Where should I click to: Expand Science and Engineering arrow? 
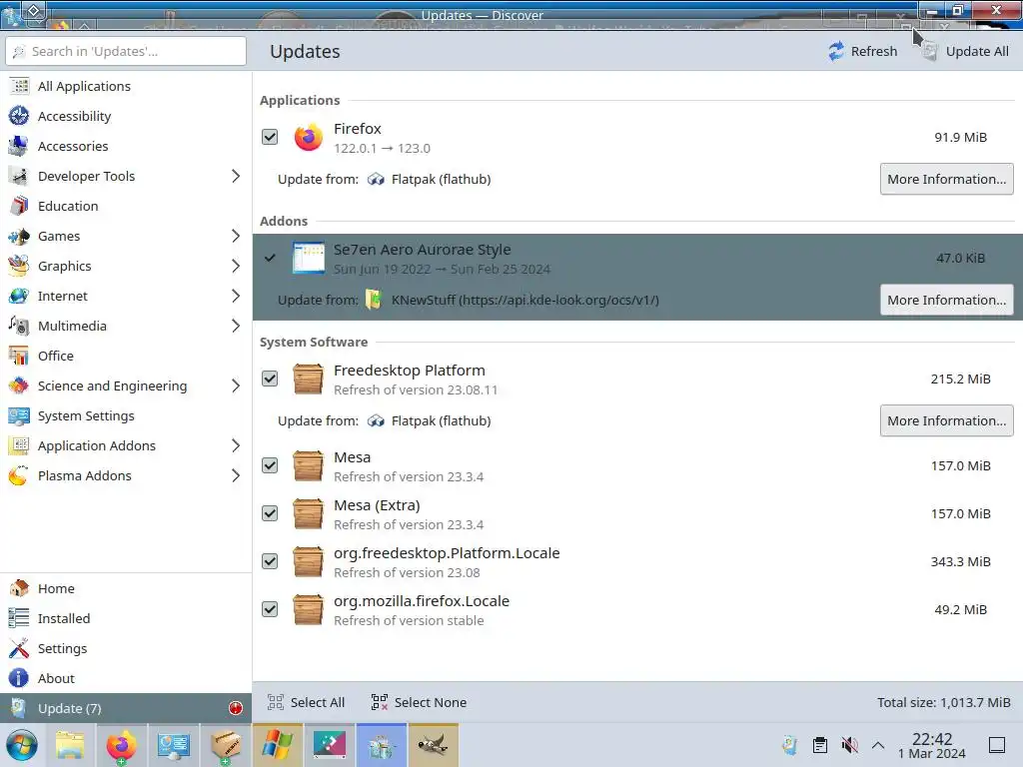click(x=236, y=386)
